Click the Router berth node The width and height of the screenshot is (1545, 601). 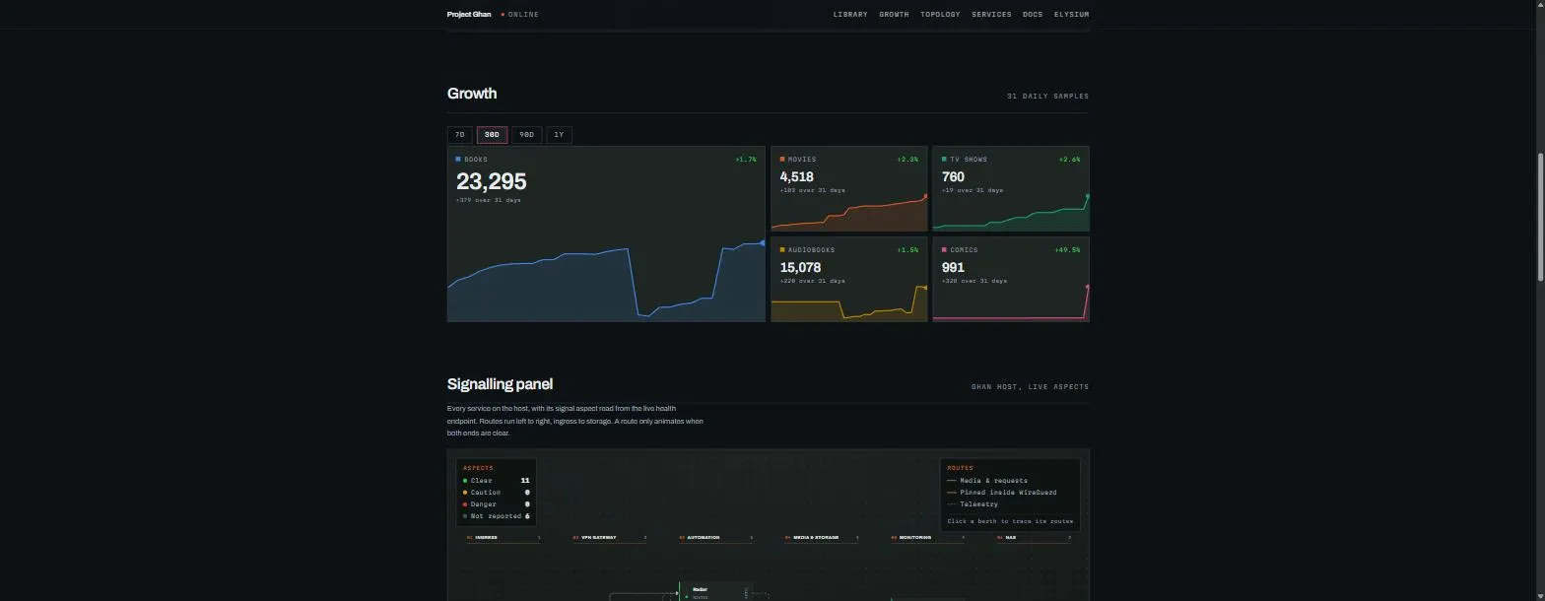click(x=716, y=592)
